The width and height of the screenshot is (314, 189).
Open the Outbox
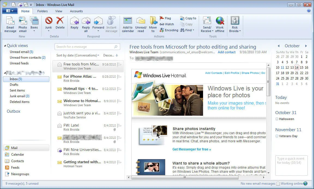coord(14,111)
